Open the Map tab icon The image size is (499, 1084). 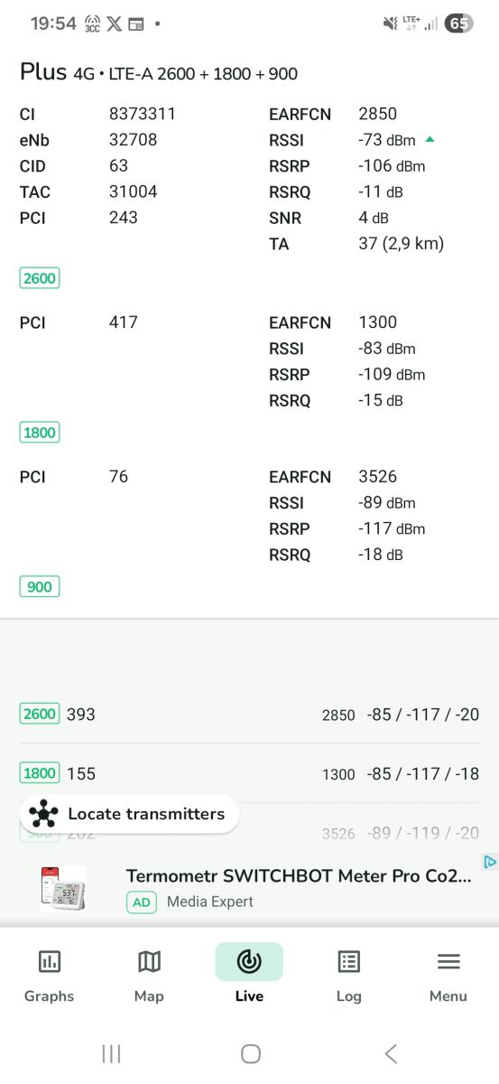point(149,962)
